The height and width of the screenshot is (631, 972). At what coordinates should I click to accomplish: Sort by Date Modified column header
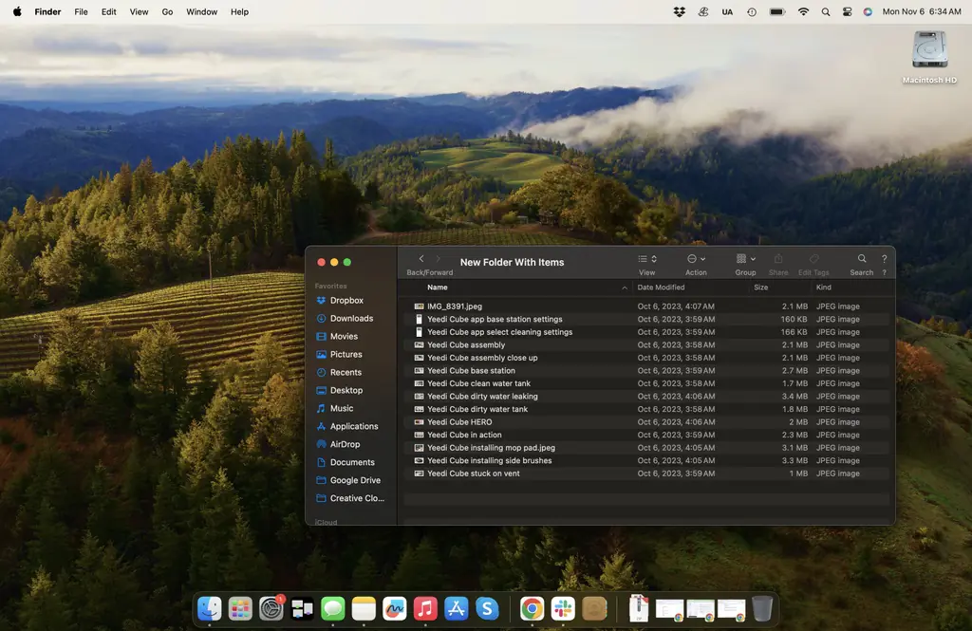pos(661,288)
